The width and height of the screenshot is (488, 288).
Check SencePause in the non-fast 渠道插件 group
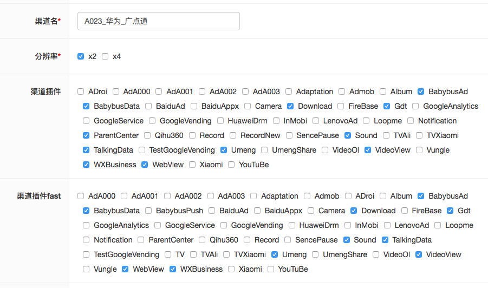(x=289, y=135)
